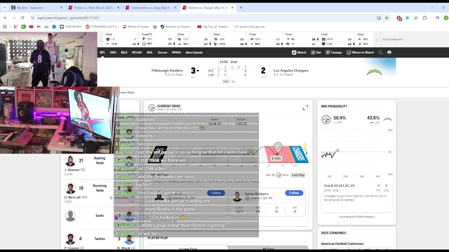Open the NBA menu in ESPN nav
The width and height of the screenshot is (449, 252).
pyautogui.click(x=113, y=52)
